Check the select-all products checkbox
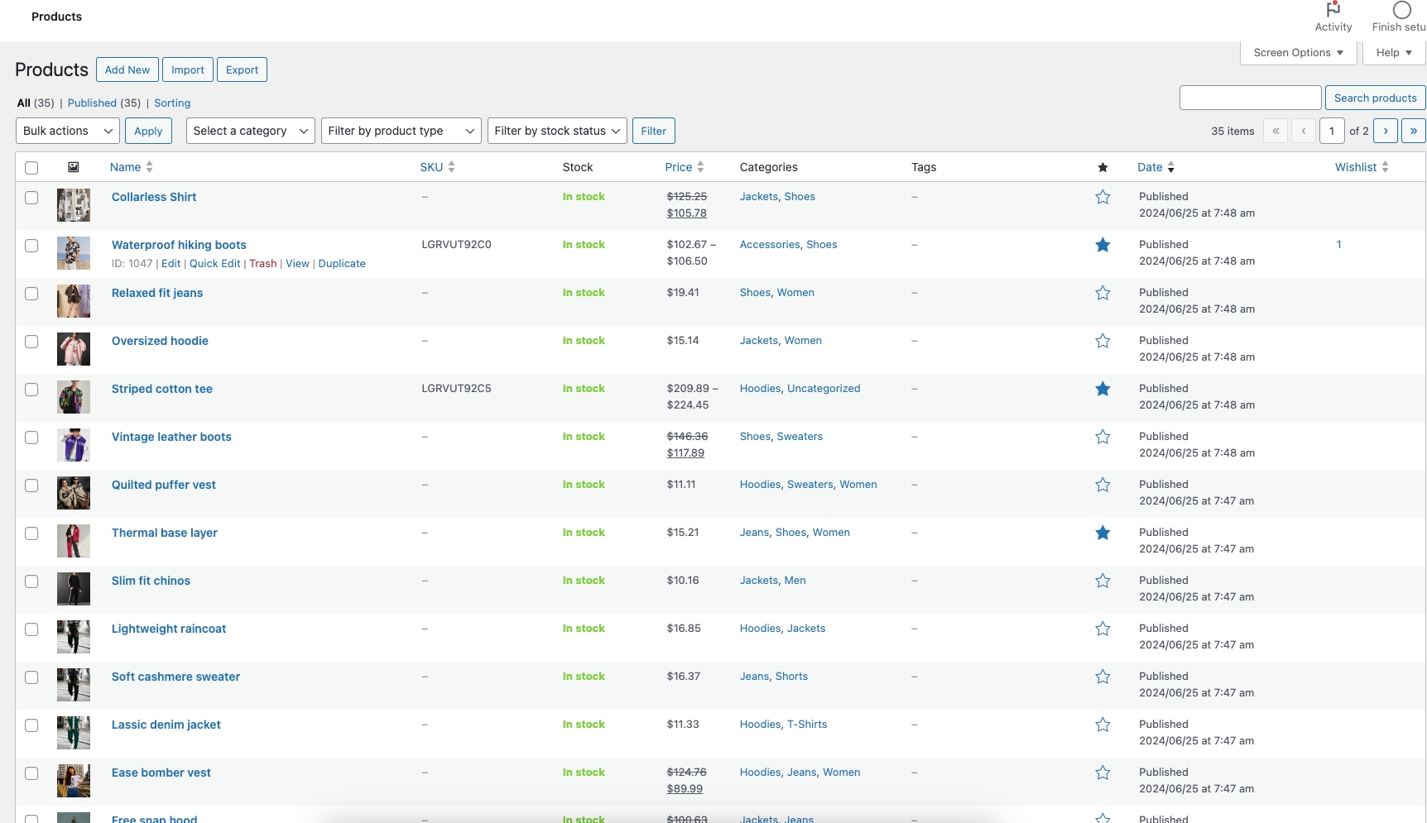Screen dimensions: 1427x823 click(31, 168)
